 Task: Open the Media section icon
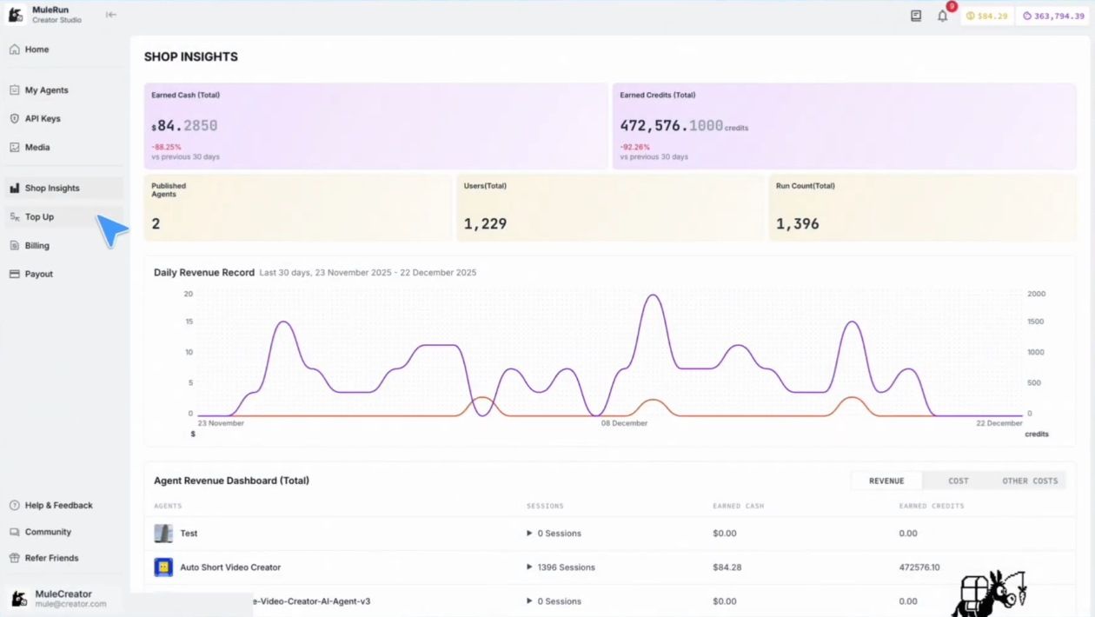coord(14,148)
